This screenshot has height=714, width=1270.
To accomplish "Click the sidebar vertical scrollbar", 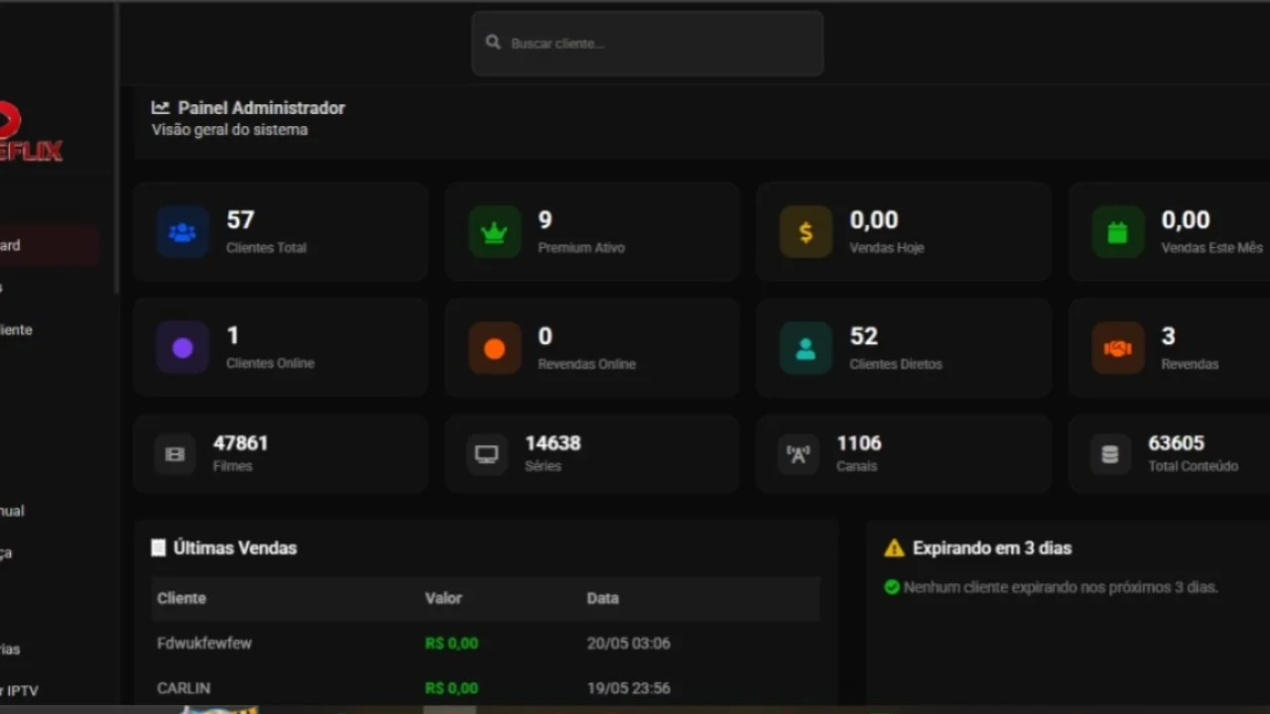I will click(x=117, y=149).
